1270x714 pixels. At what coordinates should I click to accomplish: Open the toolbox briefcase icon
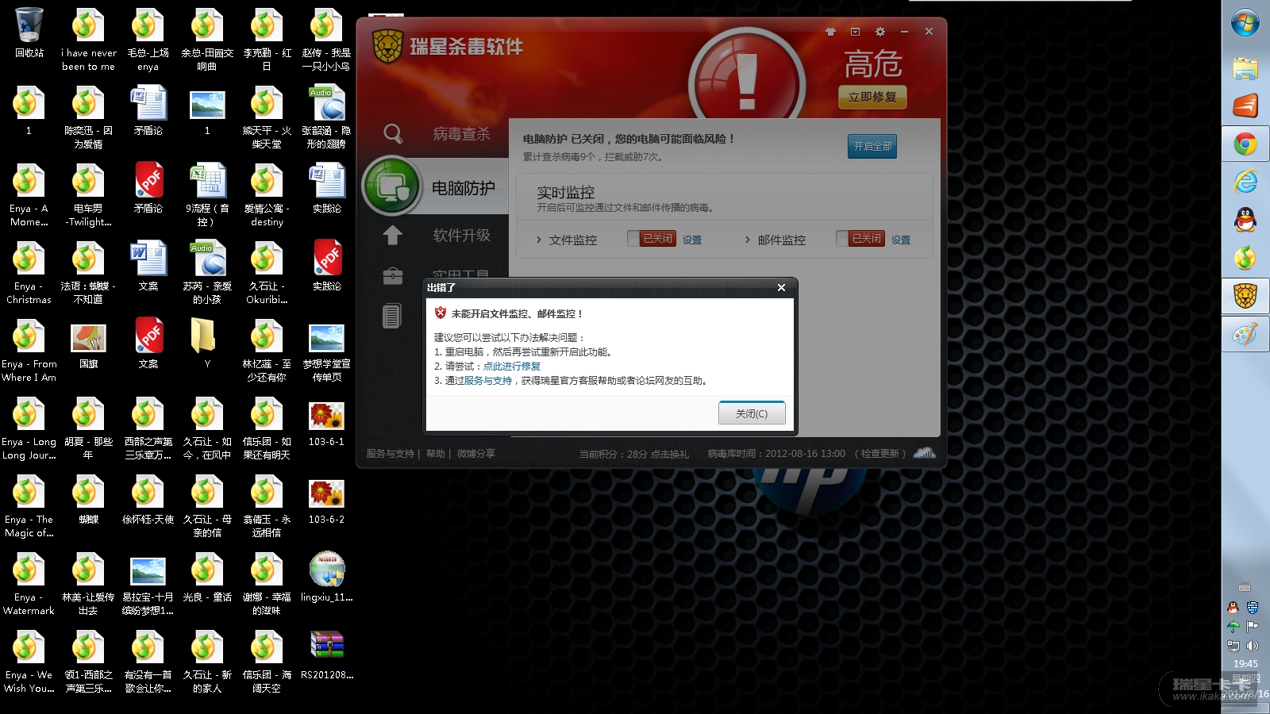392,275
